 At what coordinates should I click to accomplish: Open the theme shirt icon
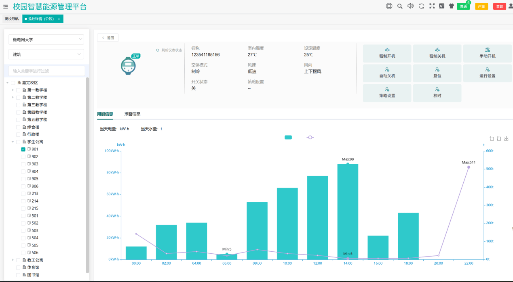tap(452, 6)
